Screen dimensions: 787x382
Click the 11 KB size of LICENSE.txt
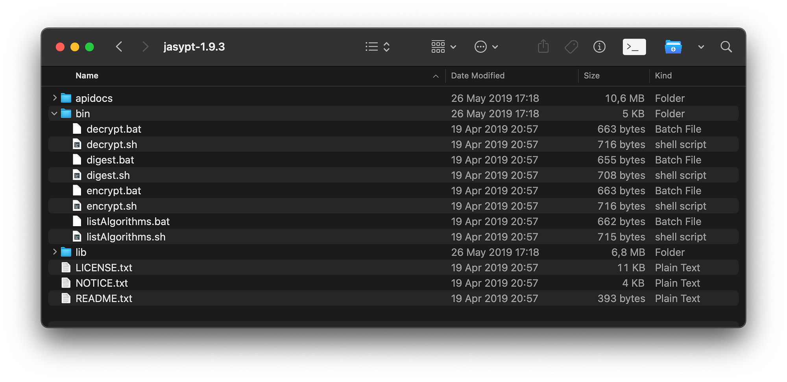tap(631, 268)
